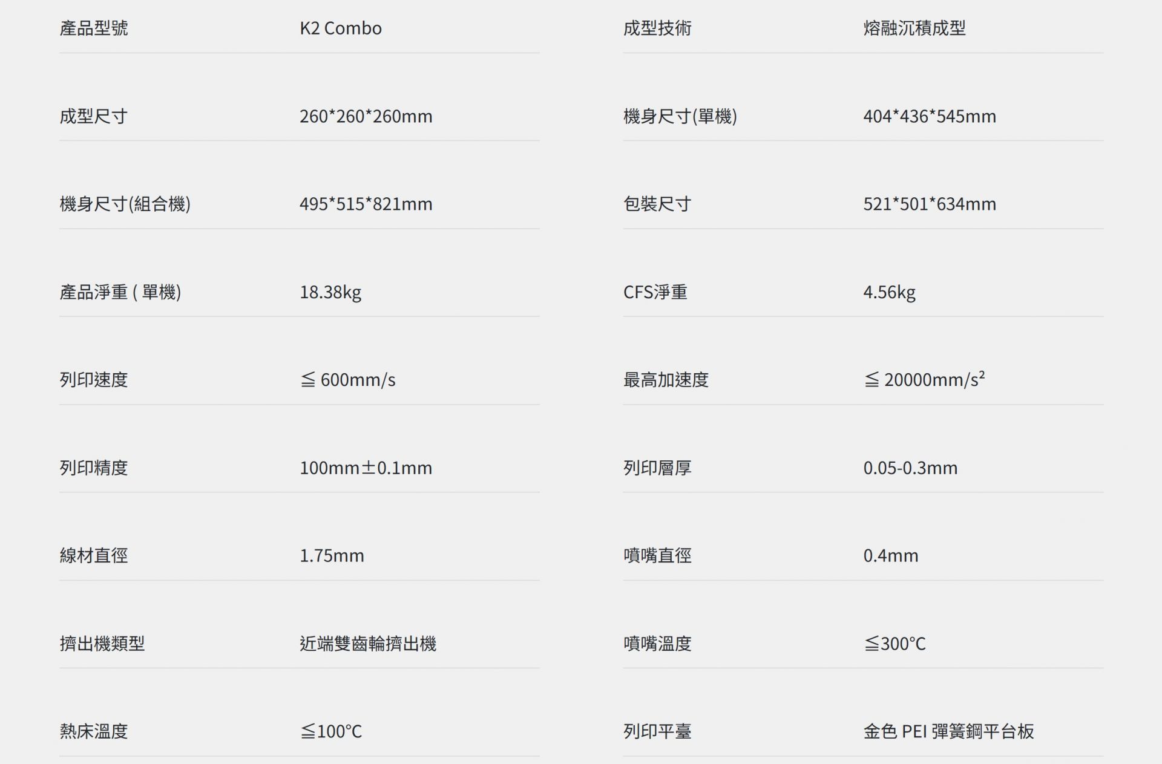Viewport: 1162px width, 764px height.
Task: Click the CFS淨重 label
Action: click(655, 292)
